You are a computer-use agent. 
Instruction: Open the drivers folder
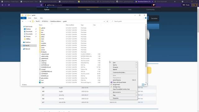(x=43, y=35)
